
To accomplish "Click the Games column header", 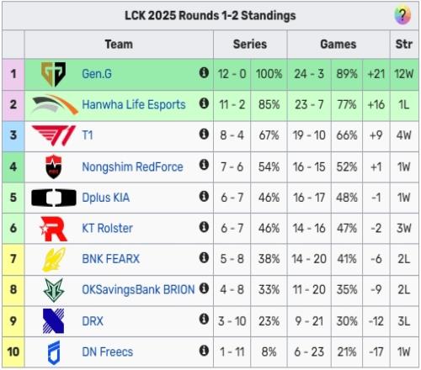I will pos(338,45).
